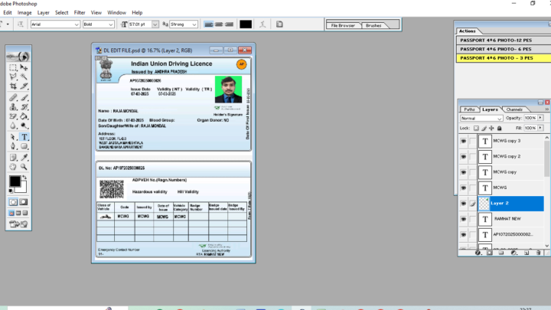The image size is (551, 310).
Task: Open the font size dropdown
Action: coord(155,24)
